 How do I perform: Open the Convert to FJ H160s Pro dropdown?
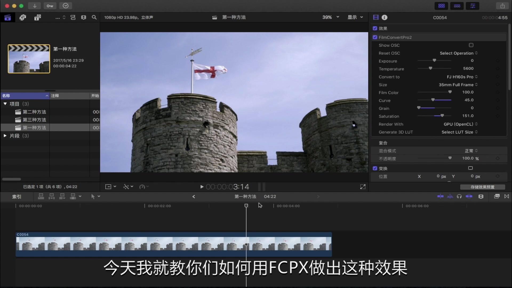pyautogui.click(x=461, y=77)
